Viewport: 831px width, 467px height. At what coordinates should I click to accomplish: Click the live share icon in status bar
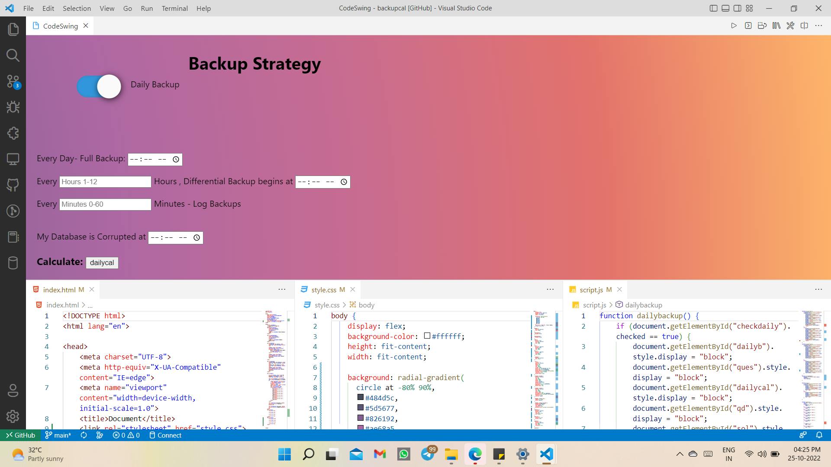(803, 435)
